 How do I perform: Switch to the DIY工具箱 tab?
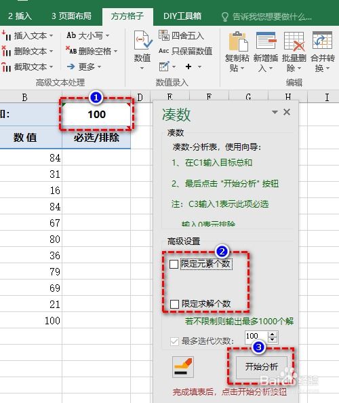click(182, 16)
